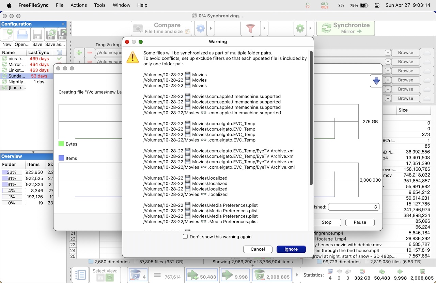Expand the arrow beside the filter funnel
The image size is (436, 283).
264,29
